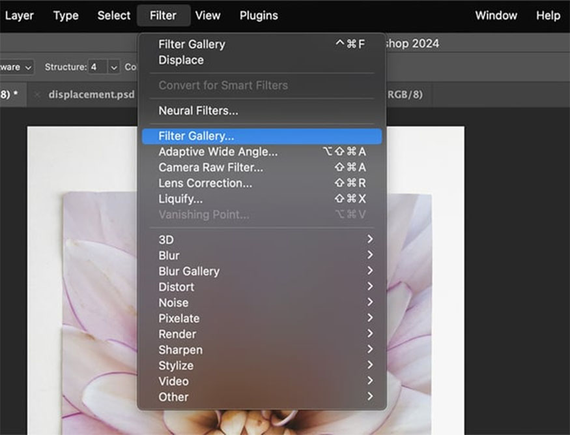Close the displacement.psd tab with its X
This screenshot has width=570, height=435.
(x=36, y=95)
